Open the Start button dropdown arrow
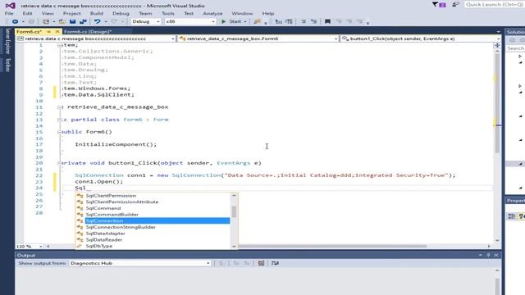Viewport: 525px width, 295px height. coord(245,22)
